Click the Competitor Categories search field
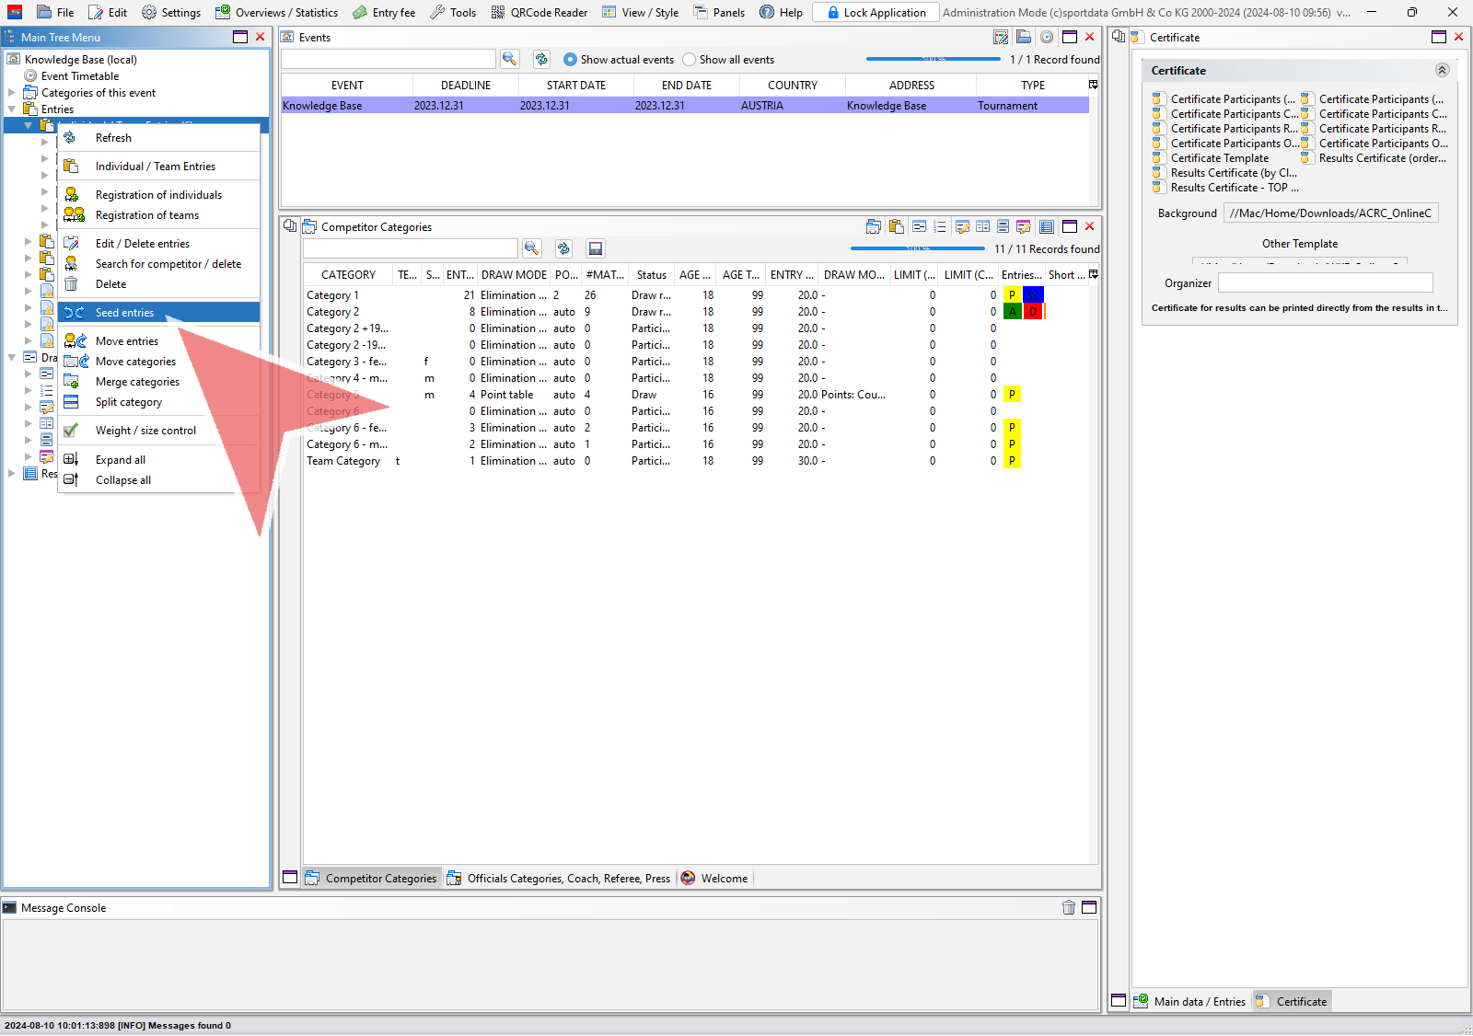 [x=411, y=248]
